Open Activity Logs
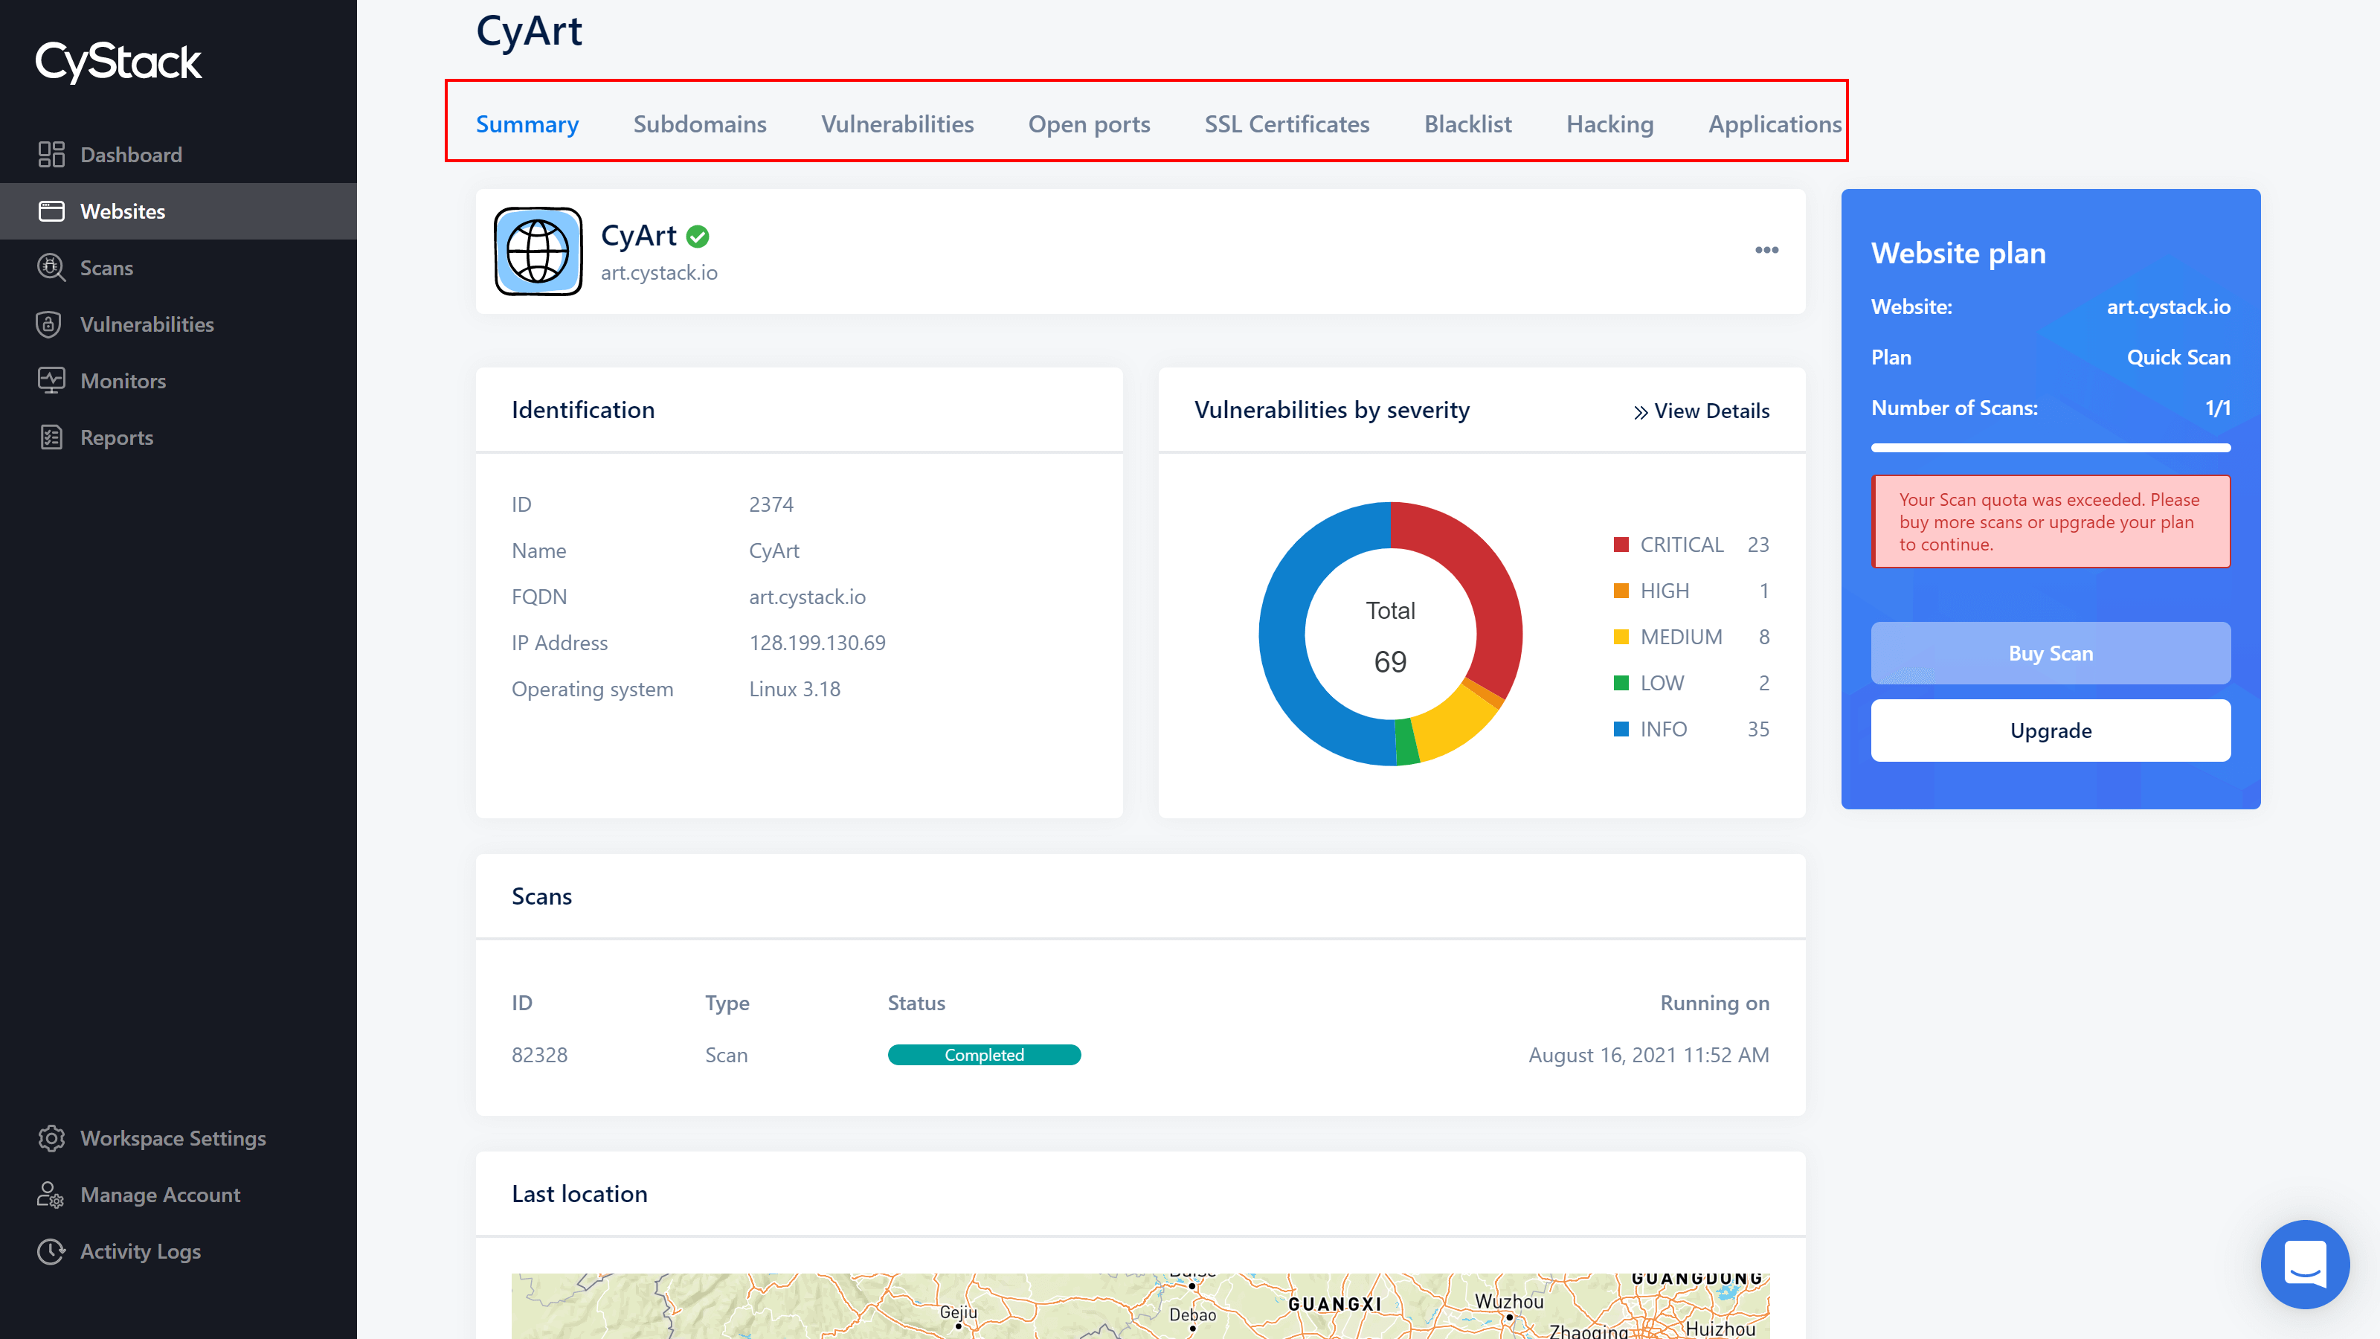This screenshot has height=1339, width=2380. [178, 1250]
